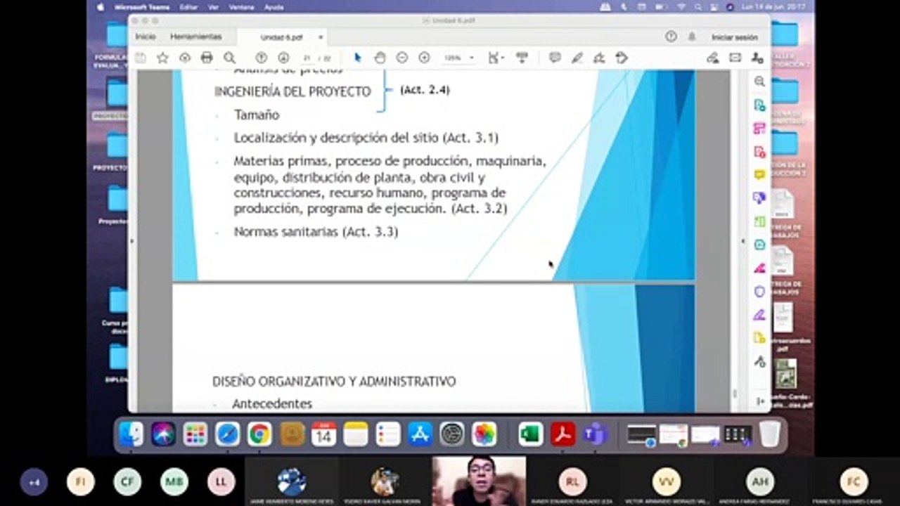The width and height of the screenshot is (900, 506).
Task: Click the +4 more participants bubble
Action: click(x=34, y=482)
